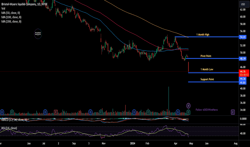The height and width of the screenshot is (147, 250).
Task: Select the 1 Month High text label
Action: click(x=203, y=34)
